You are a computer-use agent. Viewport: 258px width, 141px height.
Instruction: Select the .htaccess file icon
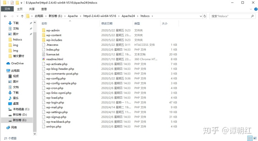click(x=44, y=45)
